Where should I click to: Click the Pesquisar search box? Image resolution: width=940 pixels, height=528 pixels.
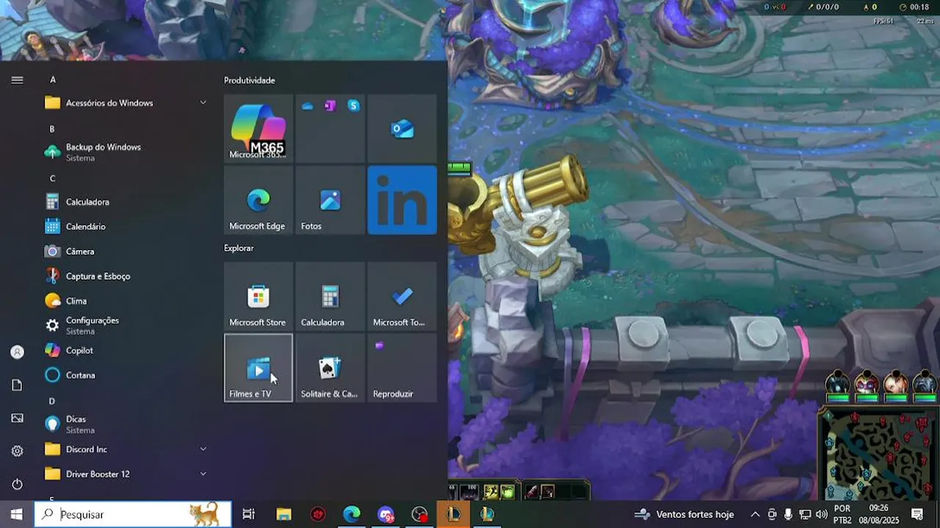133,514
